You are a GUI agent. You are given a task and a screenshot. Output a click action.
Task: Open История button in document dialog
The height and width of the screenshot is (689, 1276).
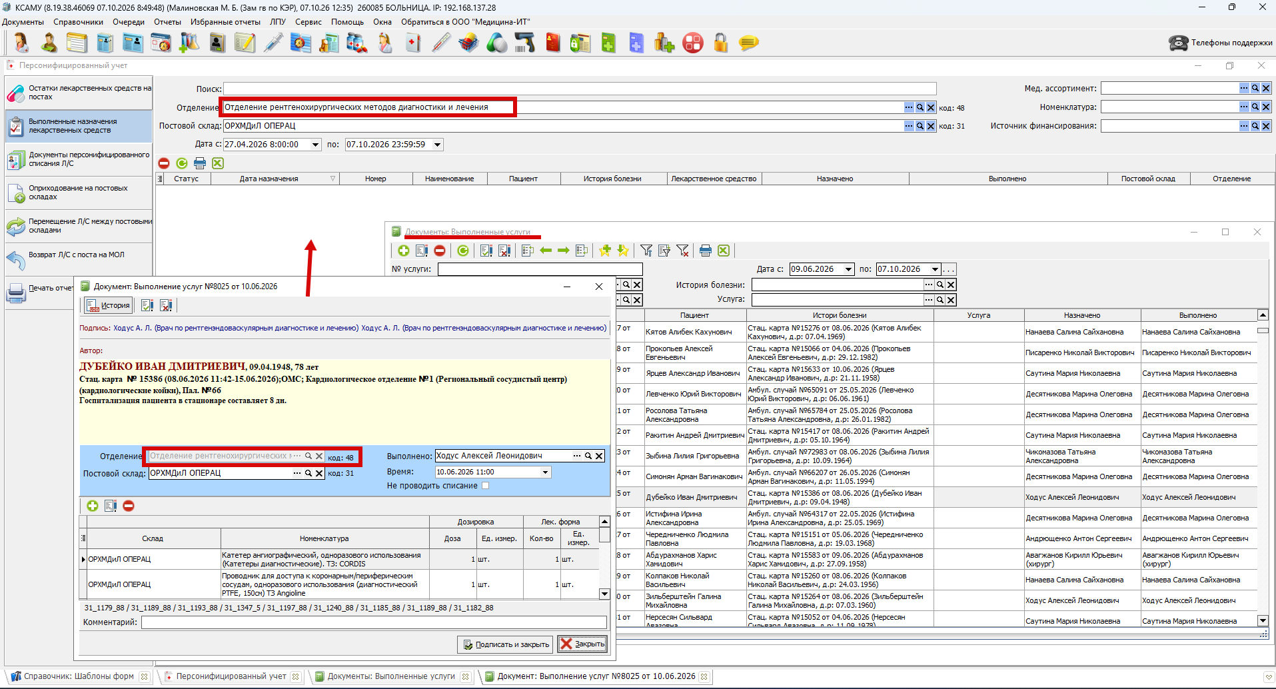click(x=108, y=305)
